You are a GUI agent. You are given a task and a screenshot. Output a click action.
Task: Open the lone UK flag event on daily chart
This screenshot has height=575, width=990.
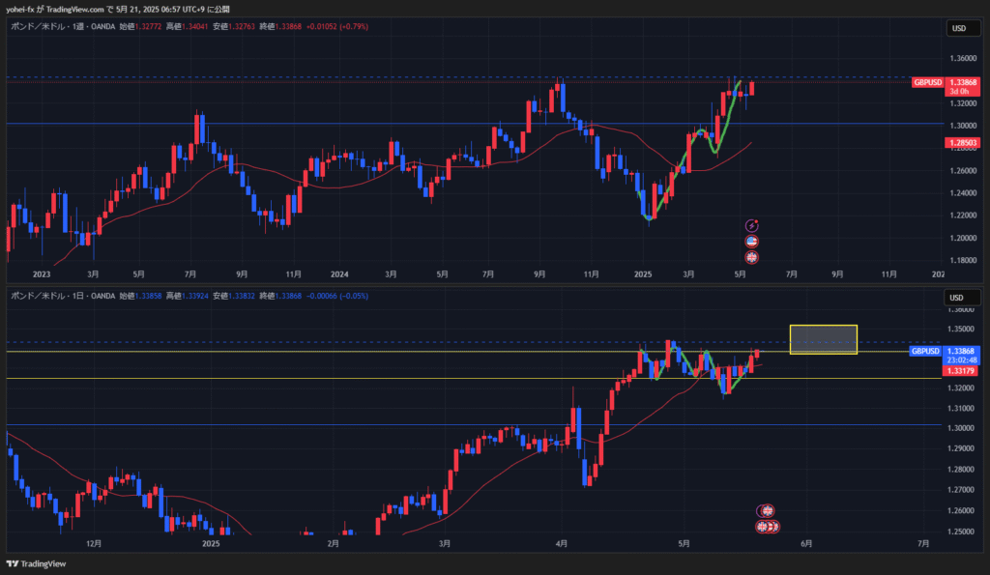(x=767, y=510)
